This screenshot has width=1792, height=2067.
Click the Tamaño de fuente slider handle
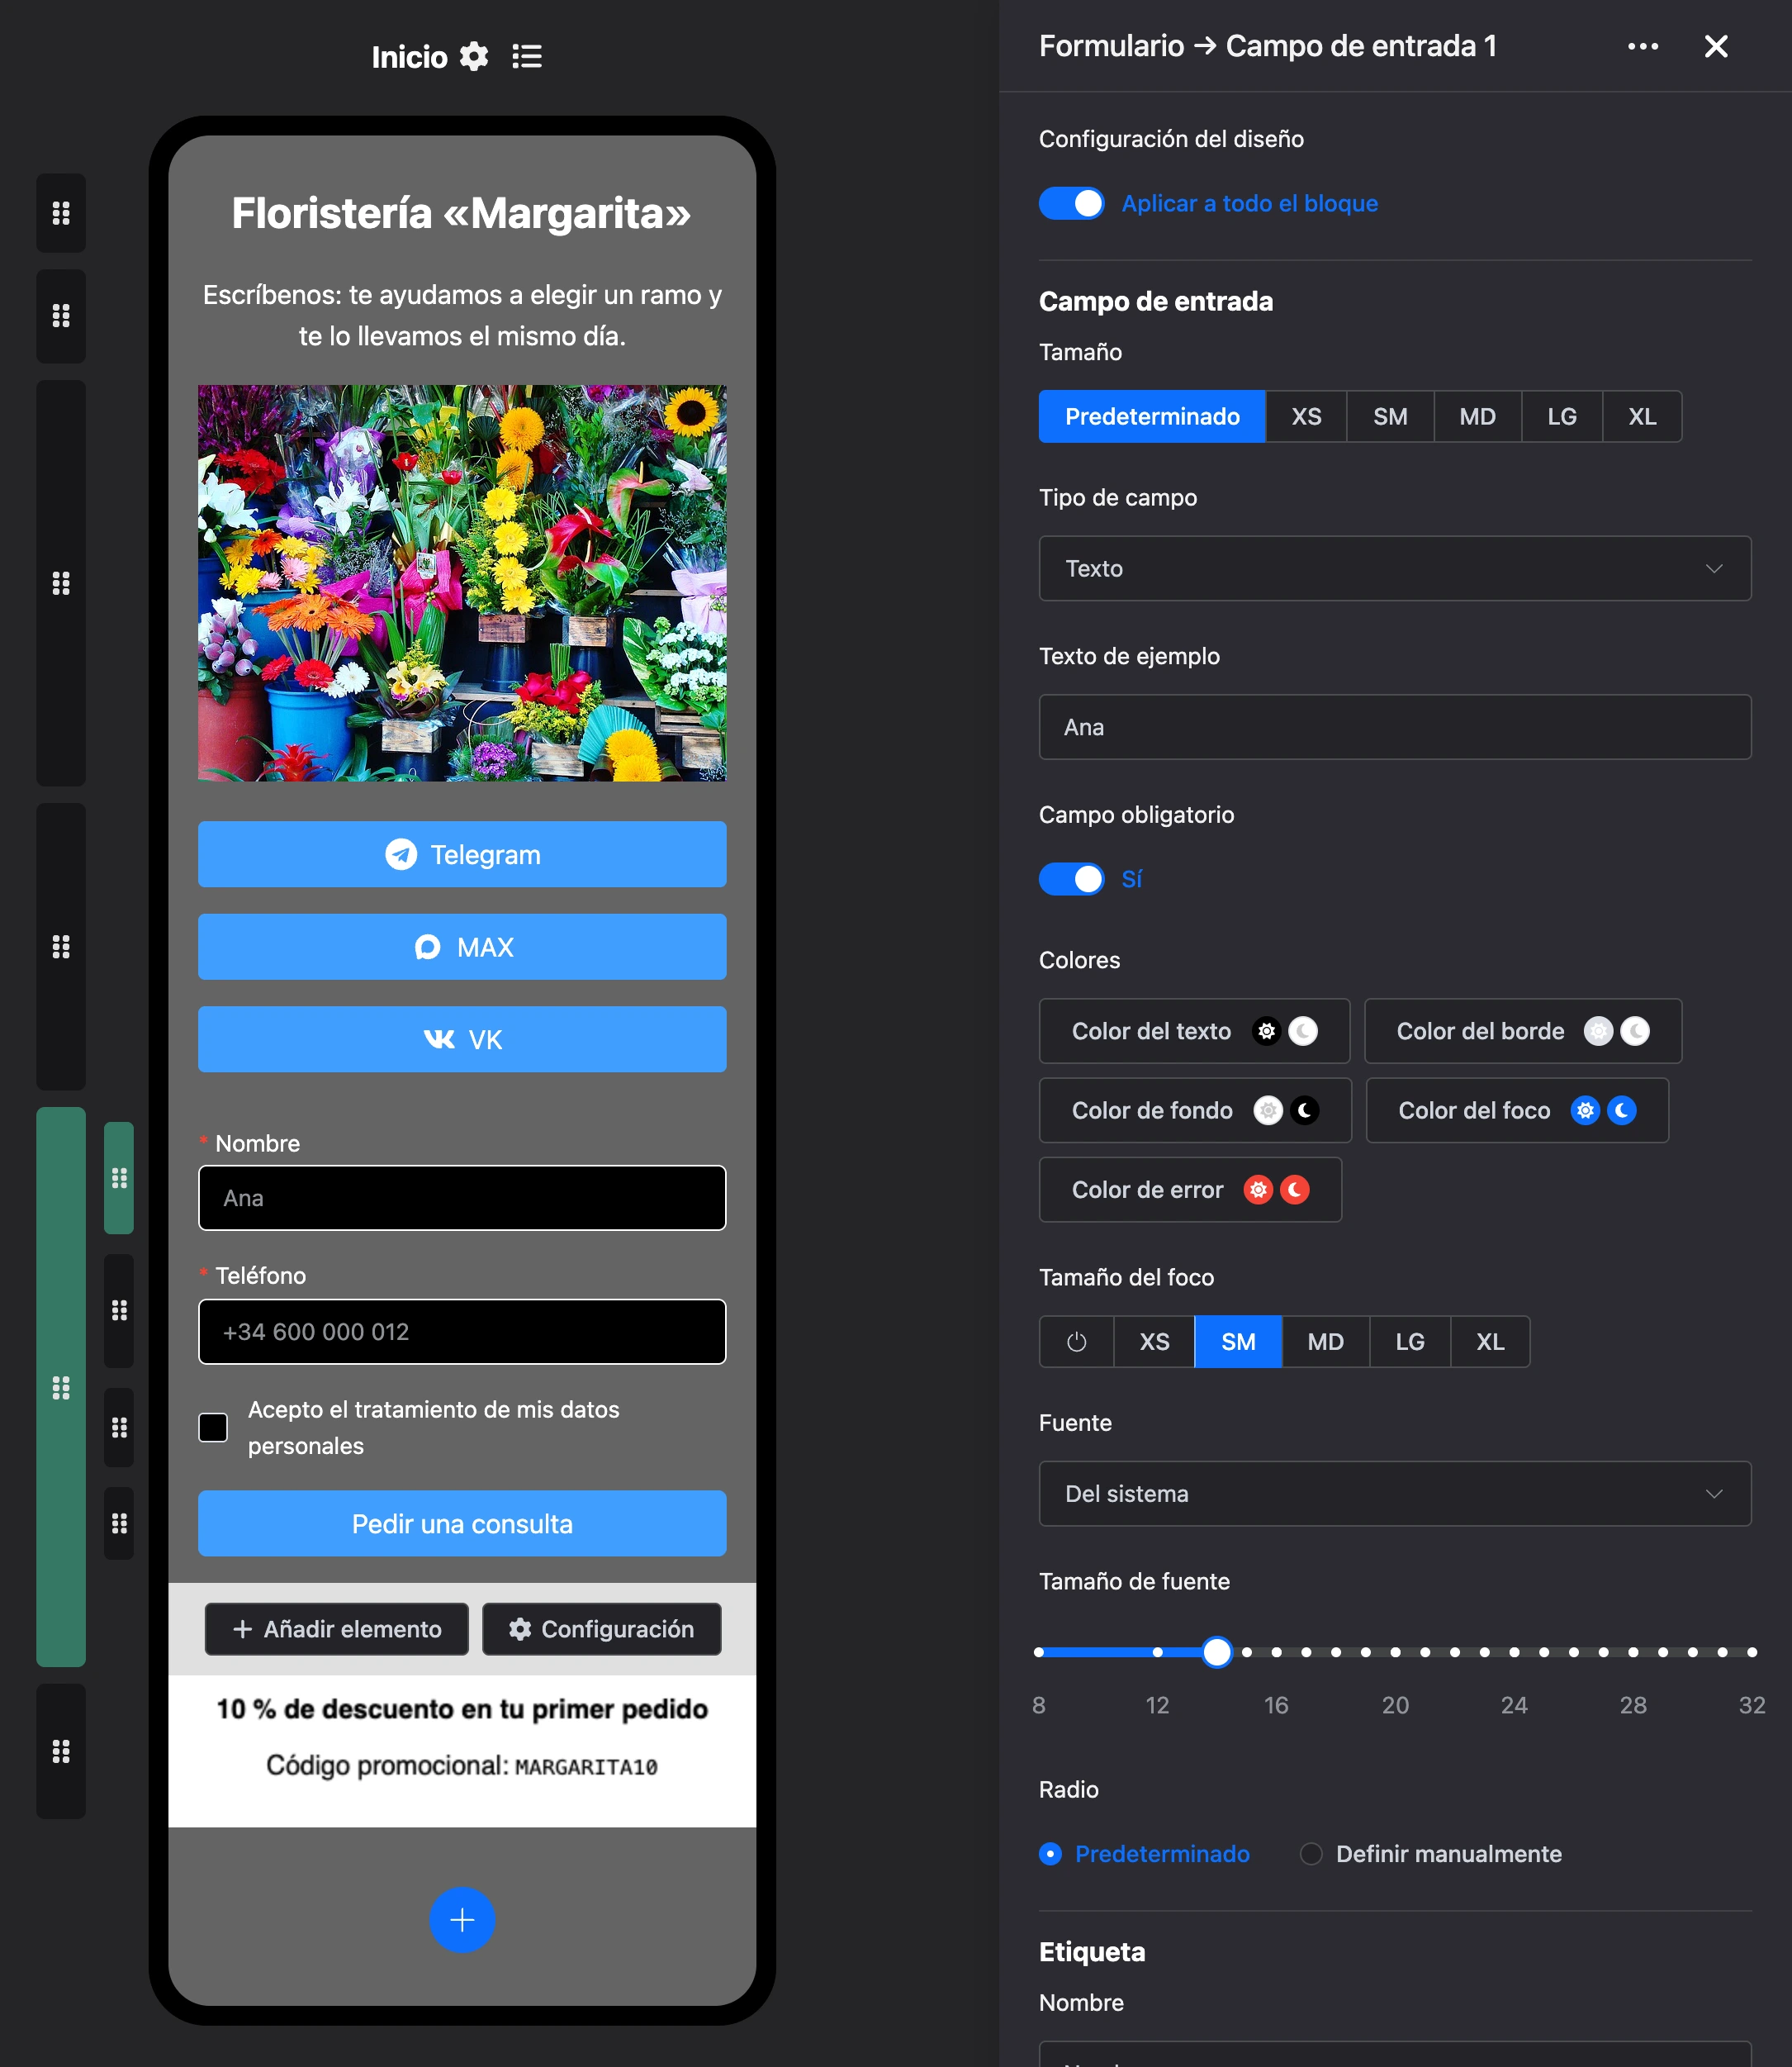tap(1217, 1651)
